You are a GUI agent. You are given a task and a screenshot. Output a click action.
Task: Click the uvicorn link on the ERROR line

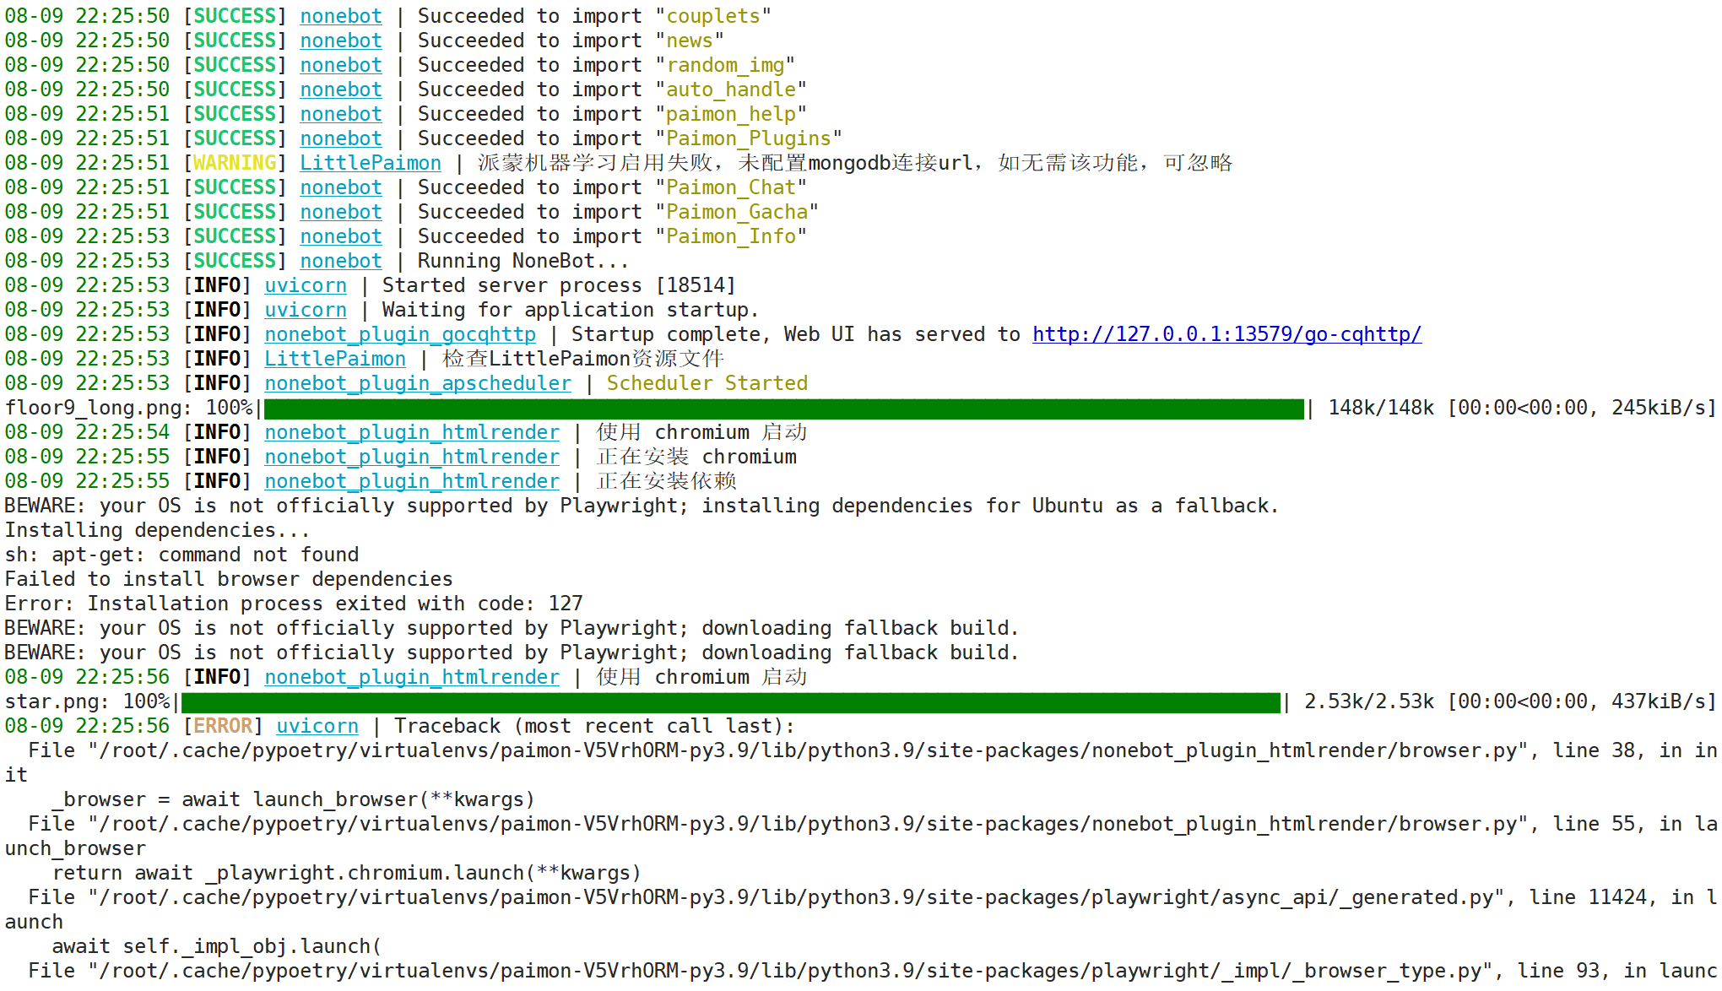(317, 725)
